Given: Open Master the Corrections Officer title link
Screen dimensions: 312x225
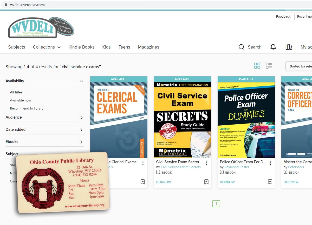Looking at the screenshot, I should (298, 162).
